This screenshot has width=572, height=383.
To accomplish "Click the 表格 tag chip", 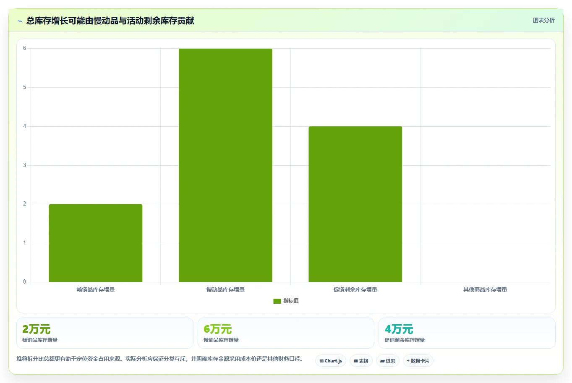I will point(361,361).
